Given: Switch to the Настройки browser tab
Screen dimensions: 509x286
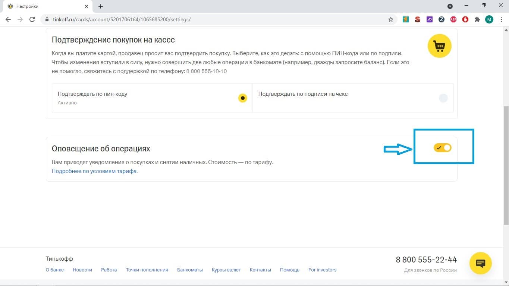Looking at the screenshot, I should pyautogui.click(x=45, y=6).
